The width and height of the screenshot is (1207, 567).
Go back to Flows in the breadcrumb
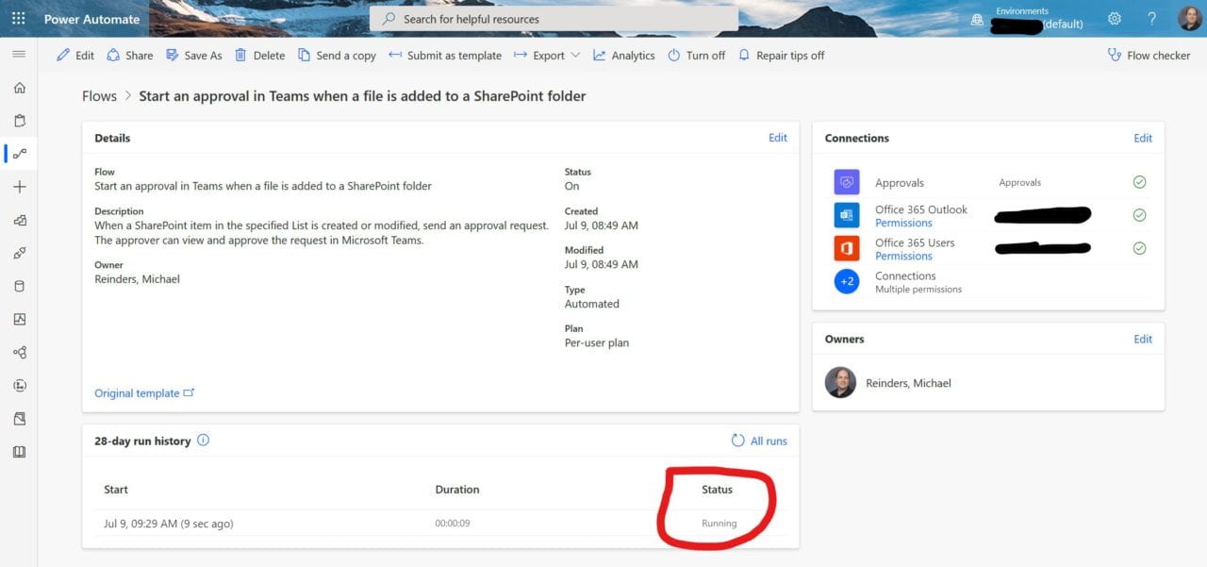(x=99, y=96)
